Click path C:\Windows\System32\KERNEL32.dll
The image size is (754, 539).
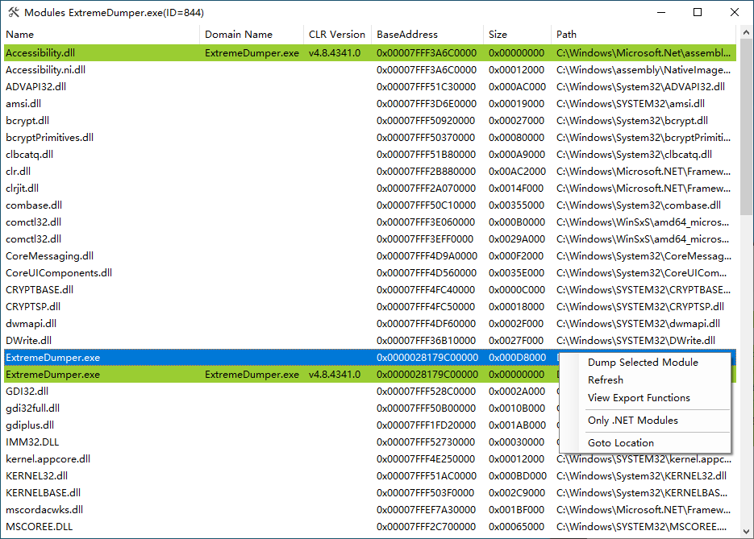(x=641, y=475)
